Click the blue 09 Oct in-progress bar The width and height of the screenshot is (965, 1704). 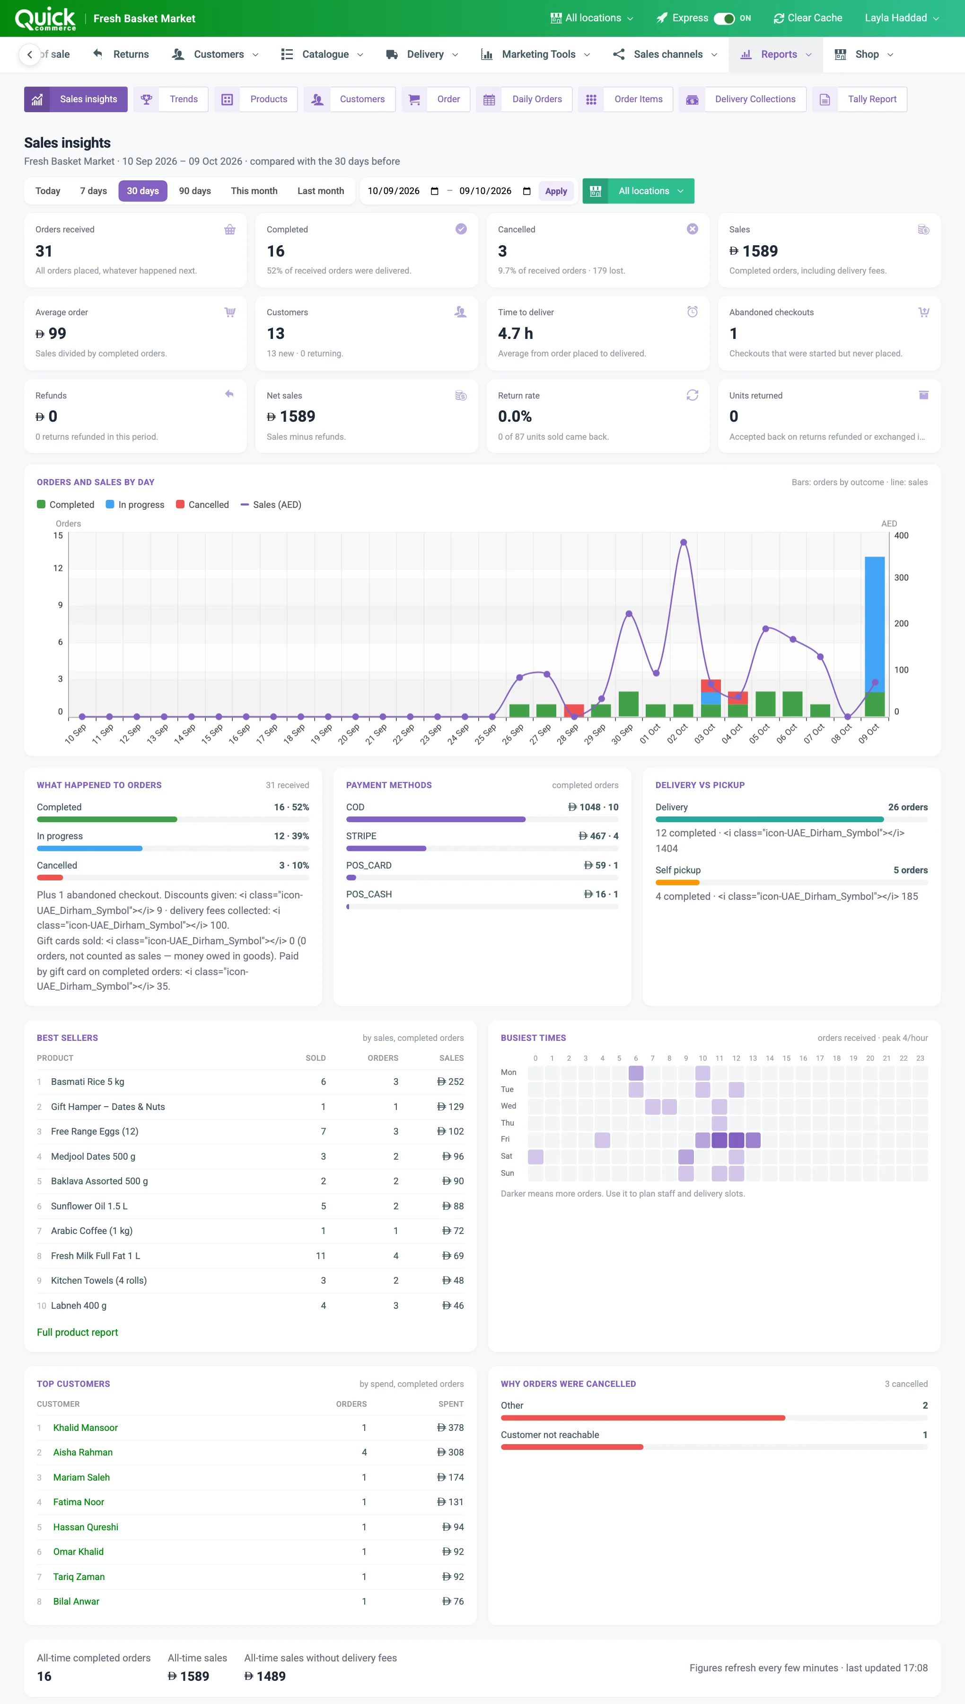(874, 624)
